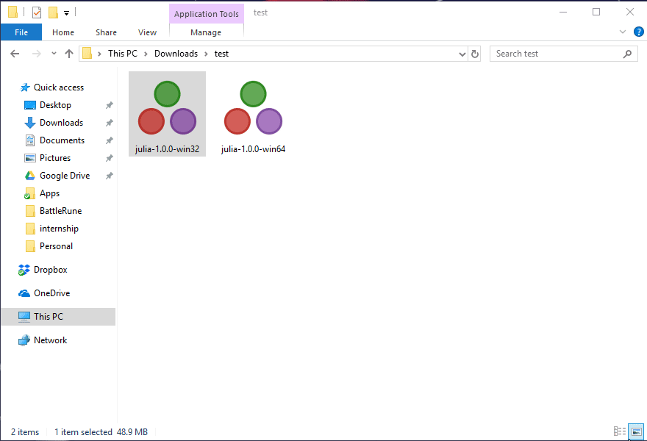This screenshot has height=441, width=647.
Task: Click the pin icon next to Google Drive
Action: [109, 176]
